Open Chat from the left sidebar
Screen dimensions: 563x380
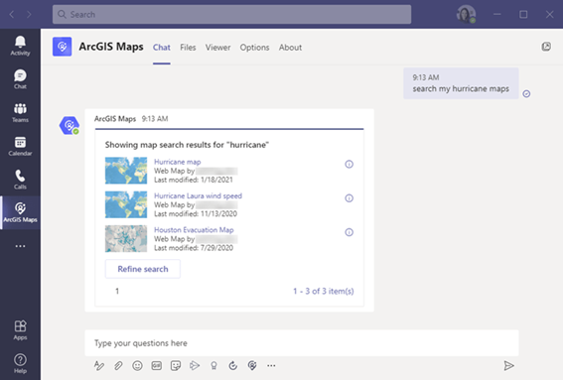pyautogui.click(x=20, y=79)
